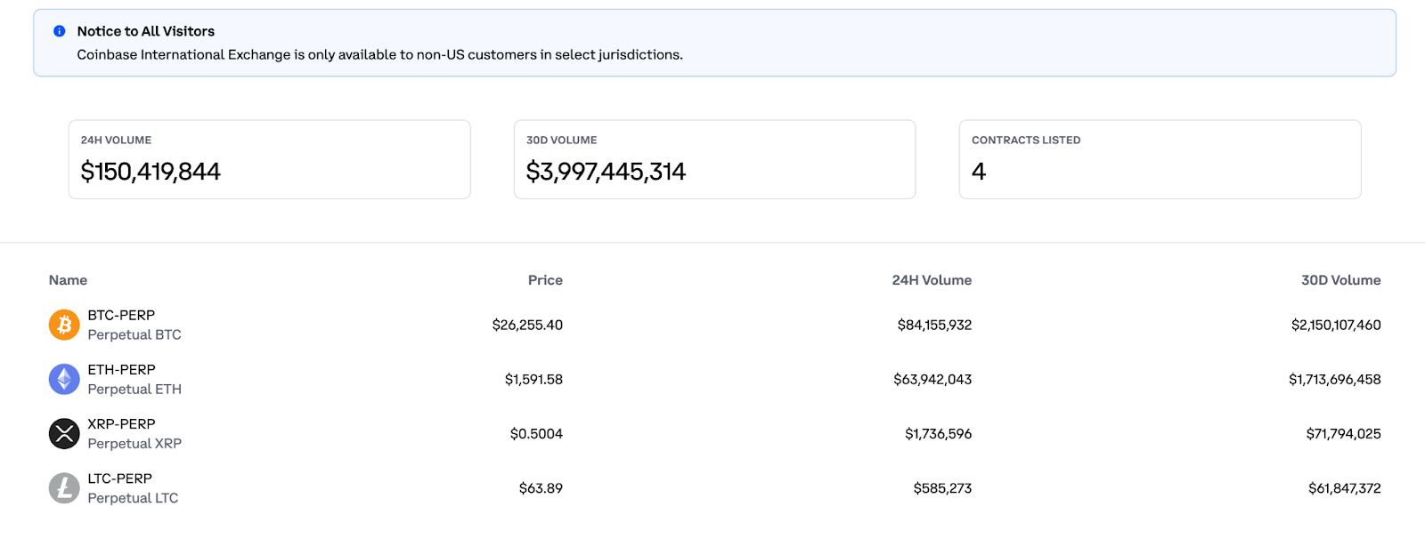
Task: Click the XRP logo icon
Action: [64, 433]
